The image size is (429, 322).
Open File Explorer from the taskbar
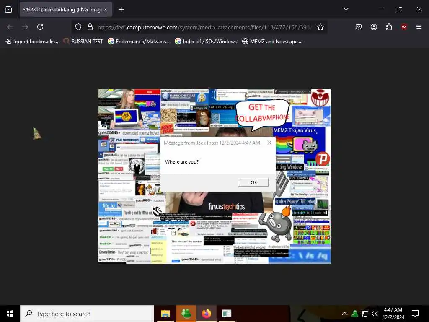tap(165, 314)
